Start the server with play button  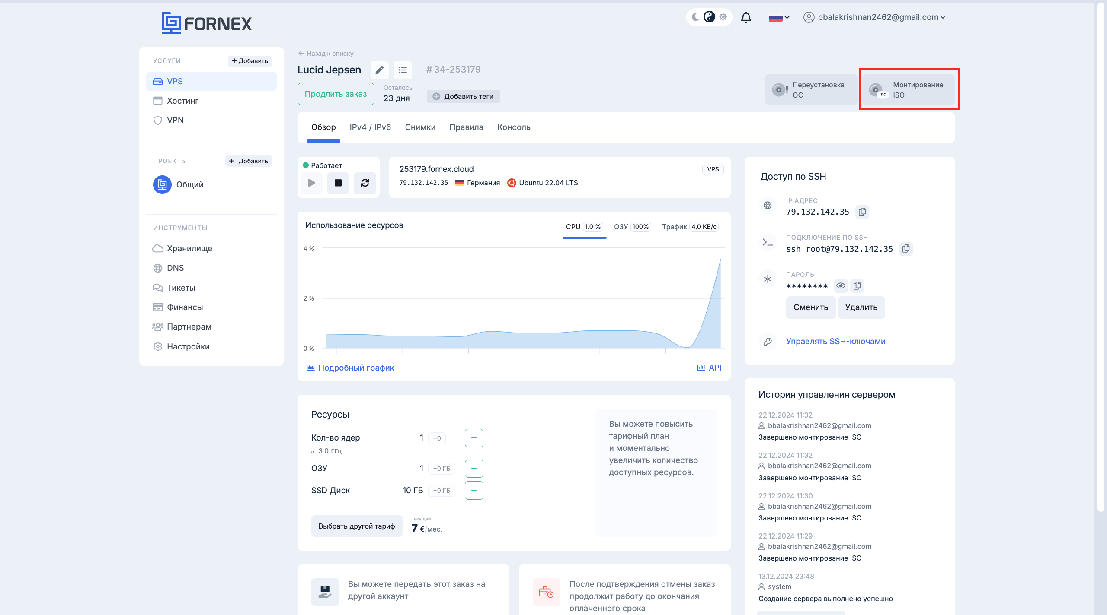312,183
